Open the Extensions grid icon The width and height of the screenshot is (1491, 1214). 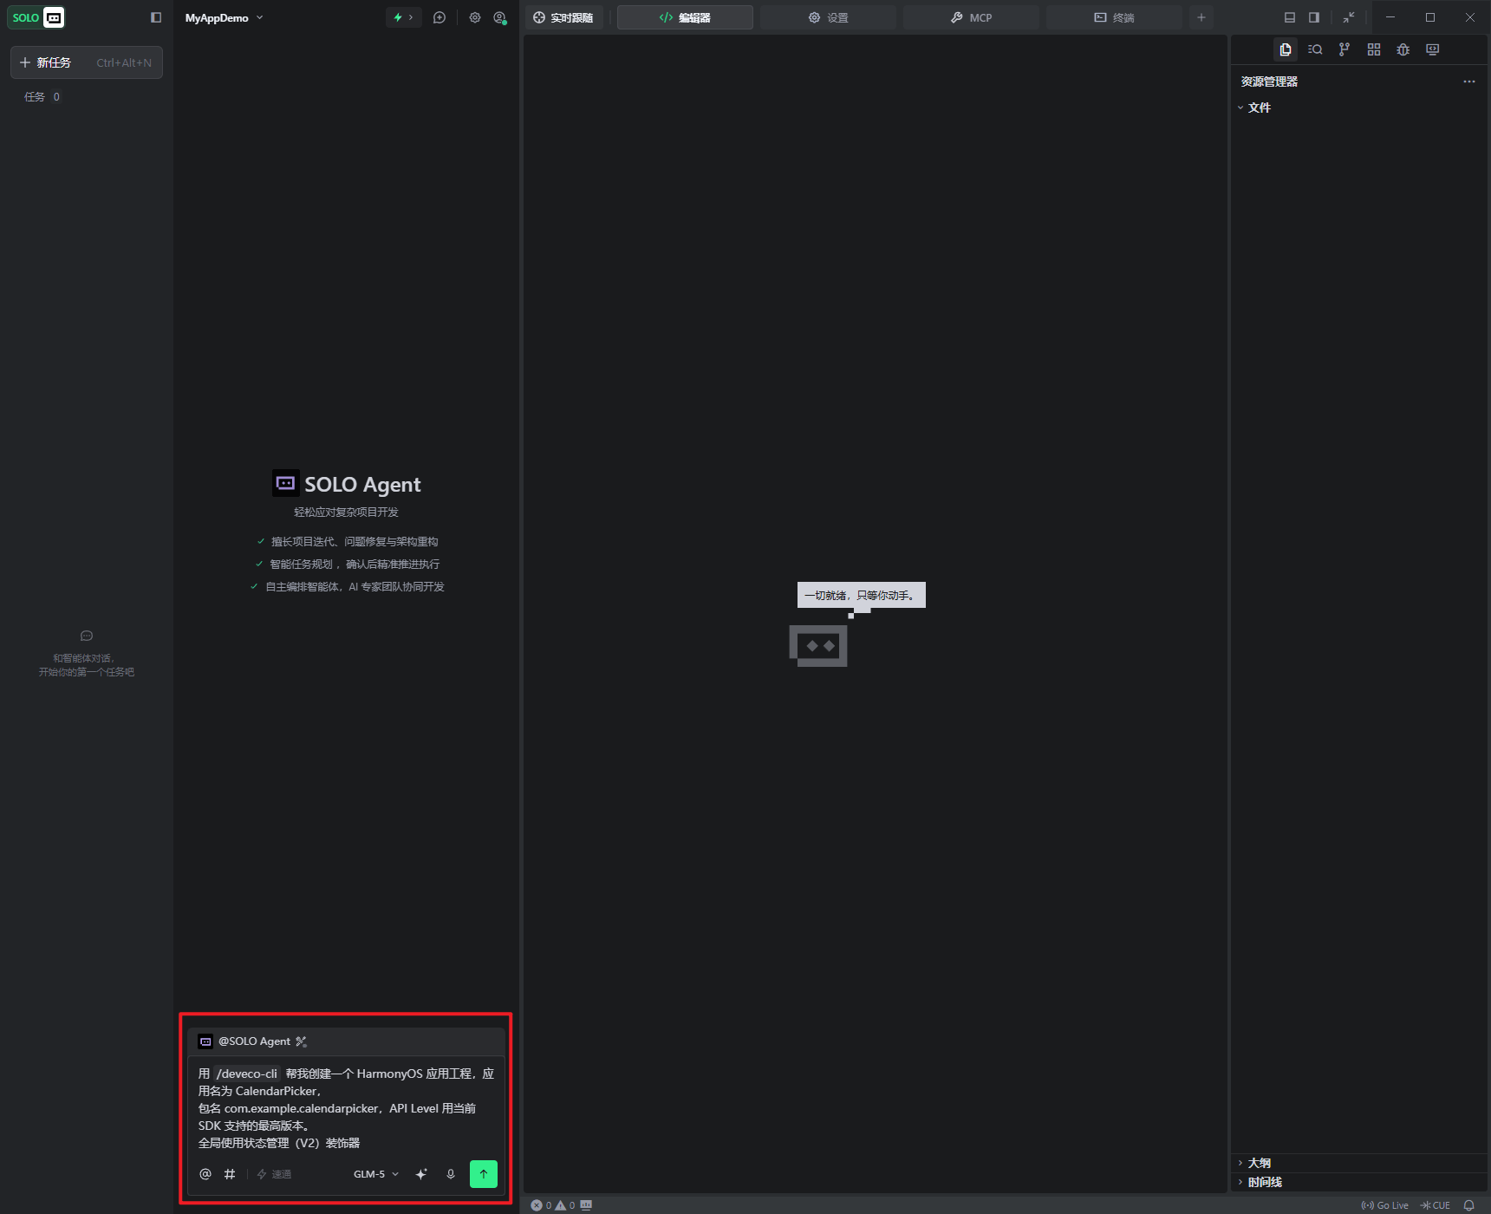1374,49
